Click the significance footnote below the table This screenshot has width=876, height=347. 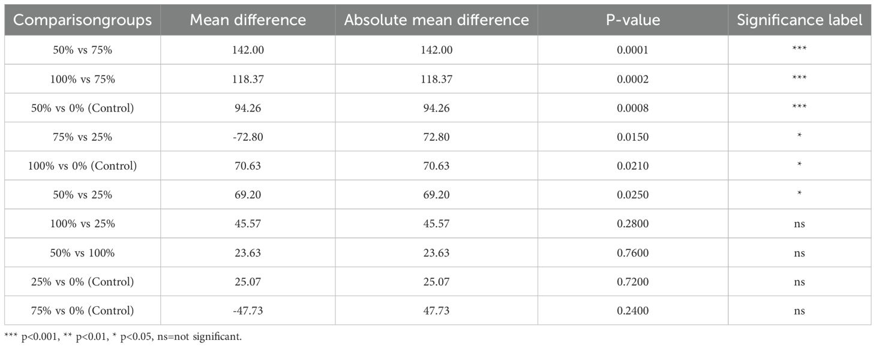[x=123, y=337]
